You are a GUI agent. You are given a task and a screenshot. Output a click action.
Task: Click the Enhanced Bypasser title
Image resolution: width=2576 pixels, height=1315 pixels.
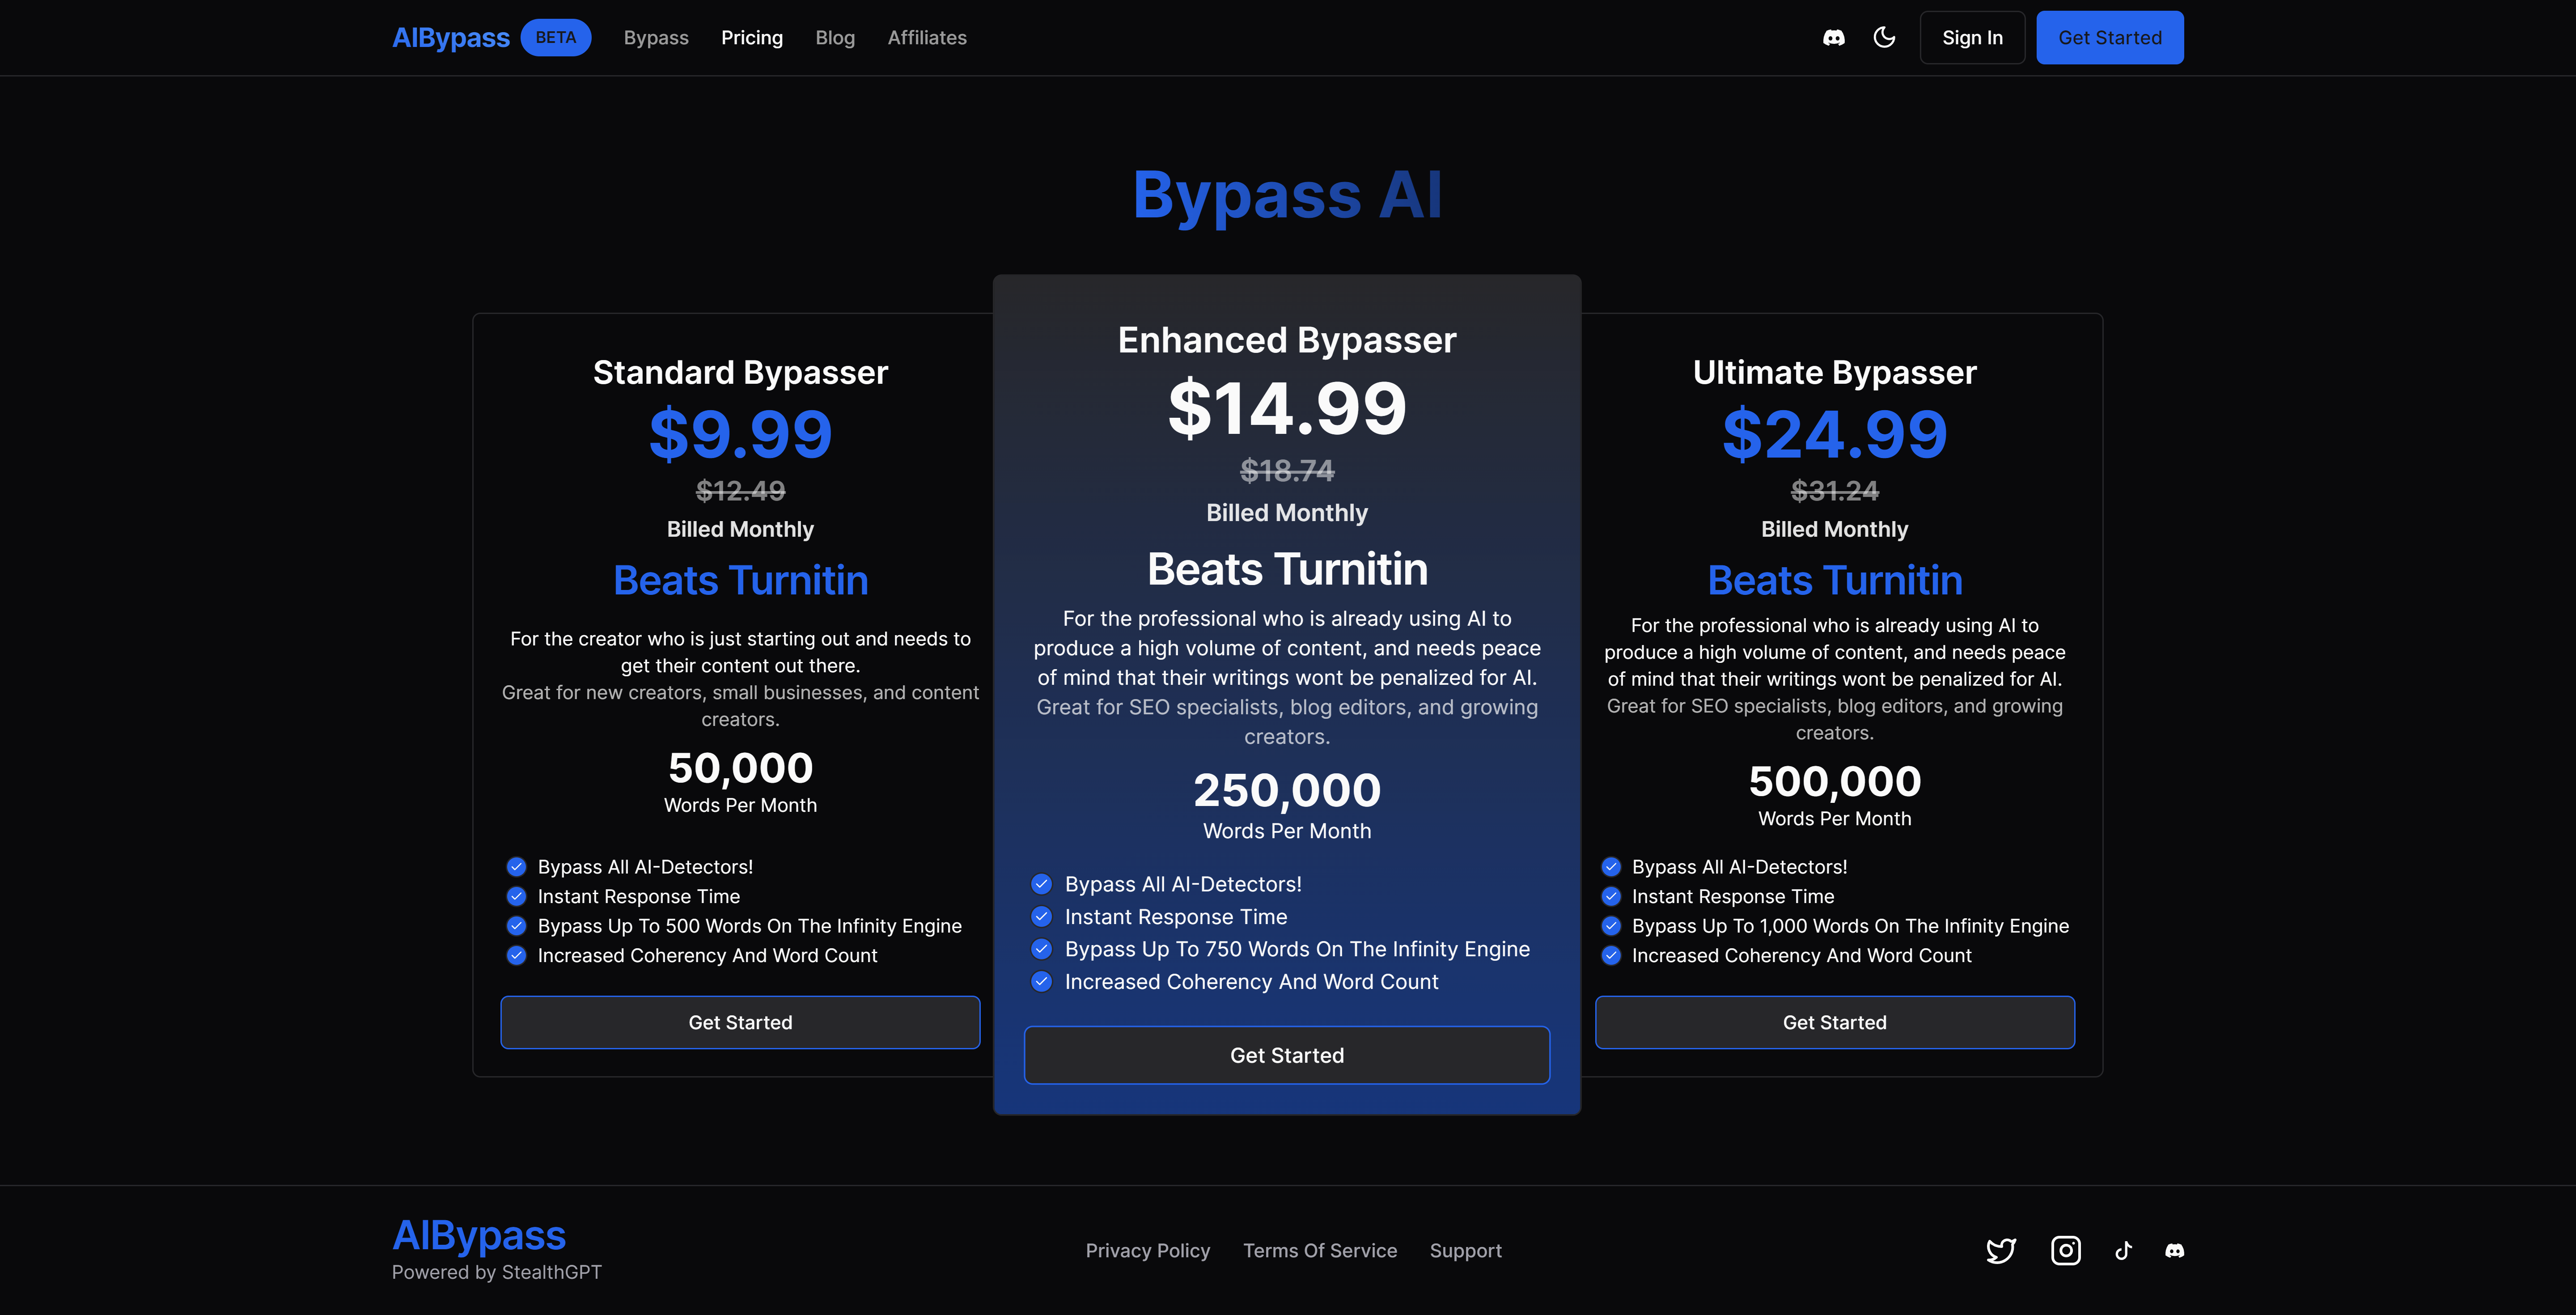click(1287, 341)
